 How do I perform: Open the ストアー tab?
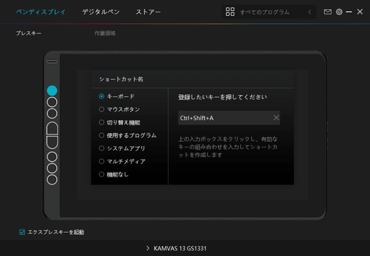click(148, 12)
